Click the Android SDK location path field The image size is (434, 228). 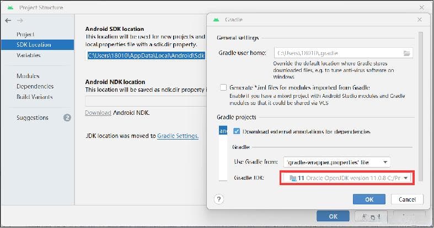[x=146, y=55]
